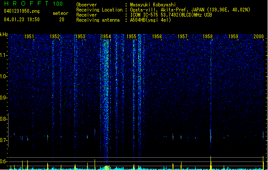
Task: Click the 1958 time marker
Action: tap(207, 37)
